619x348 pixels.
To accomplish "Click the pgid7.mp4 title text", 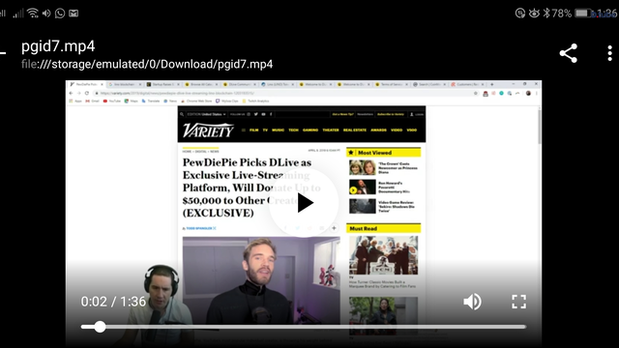I will [x=58, y=46].
